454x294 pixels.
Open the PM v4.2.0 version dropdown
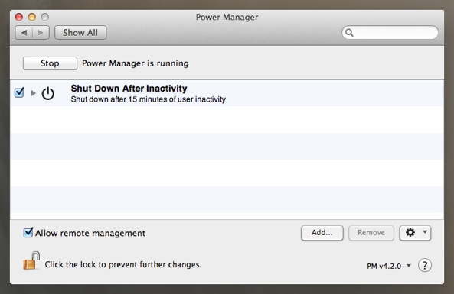[x=389, y=266]
